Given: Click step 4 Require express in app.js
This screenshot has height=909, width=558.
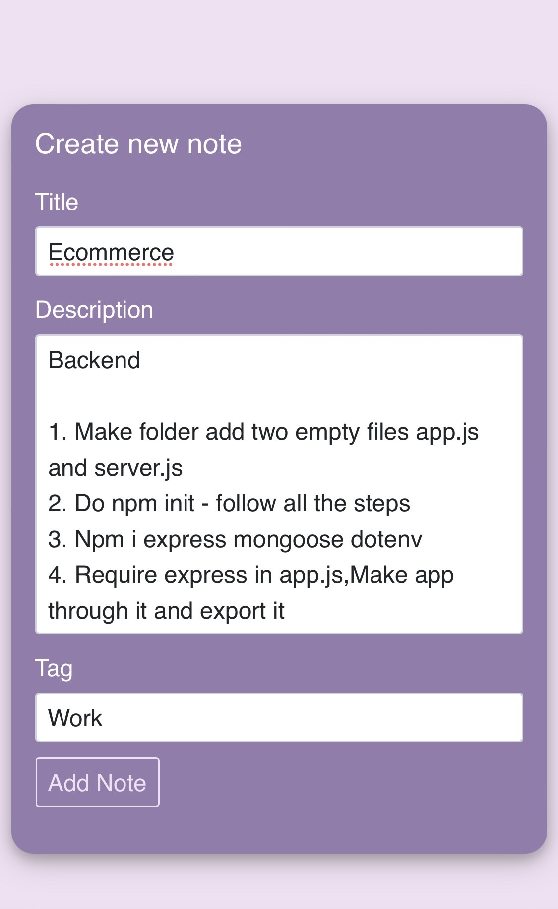Looking at the screenshot, I should 250,574.
